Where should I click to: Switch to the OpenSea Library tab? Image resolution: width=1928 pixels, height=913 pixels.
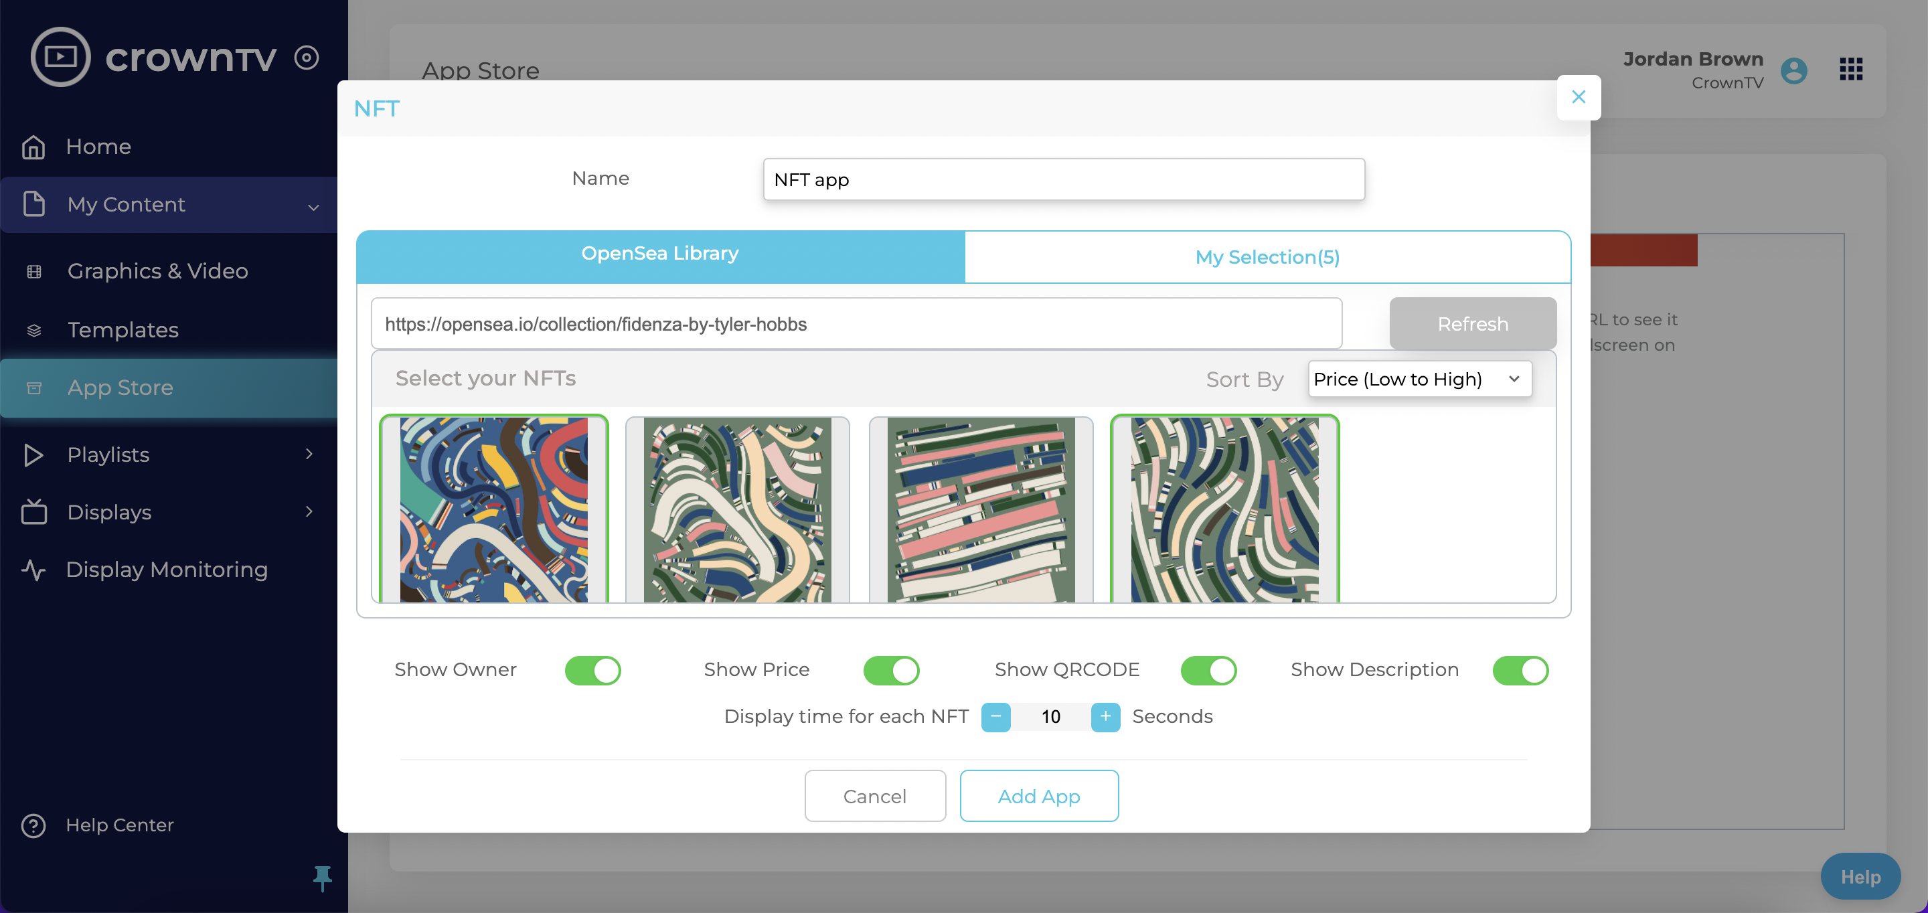point(660,255)
